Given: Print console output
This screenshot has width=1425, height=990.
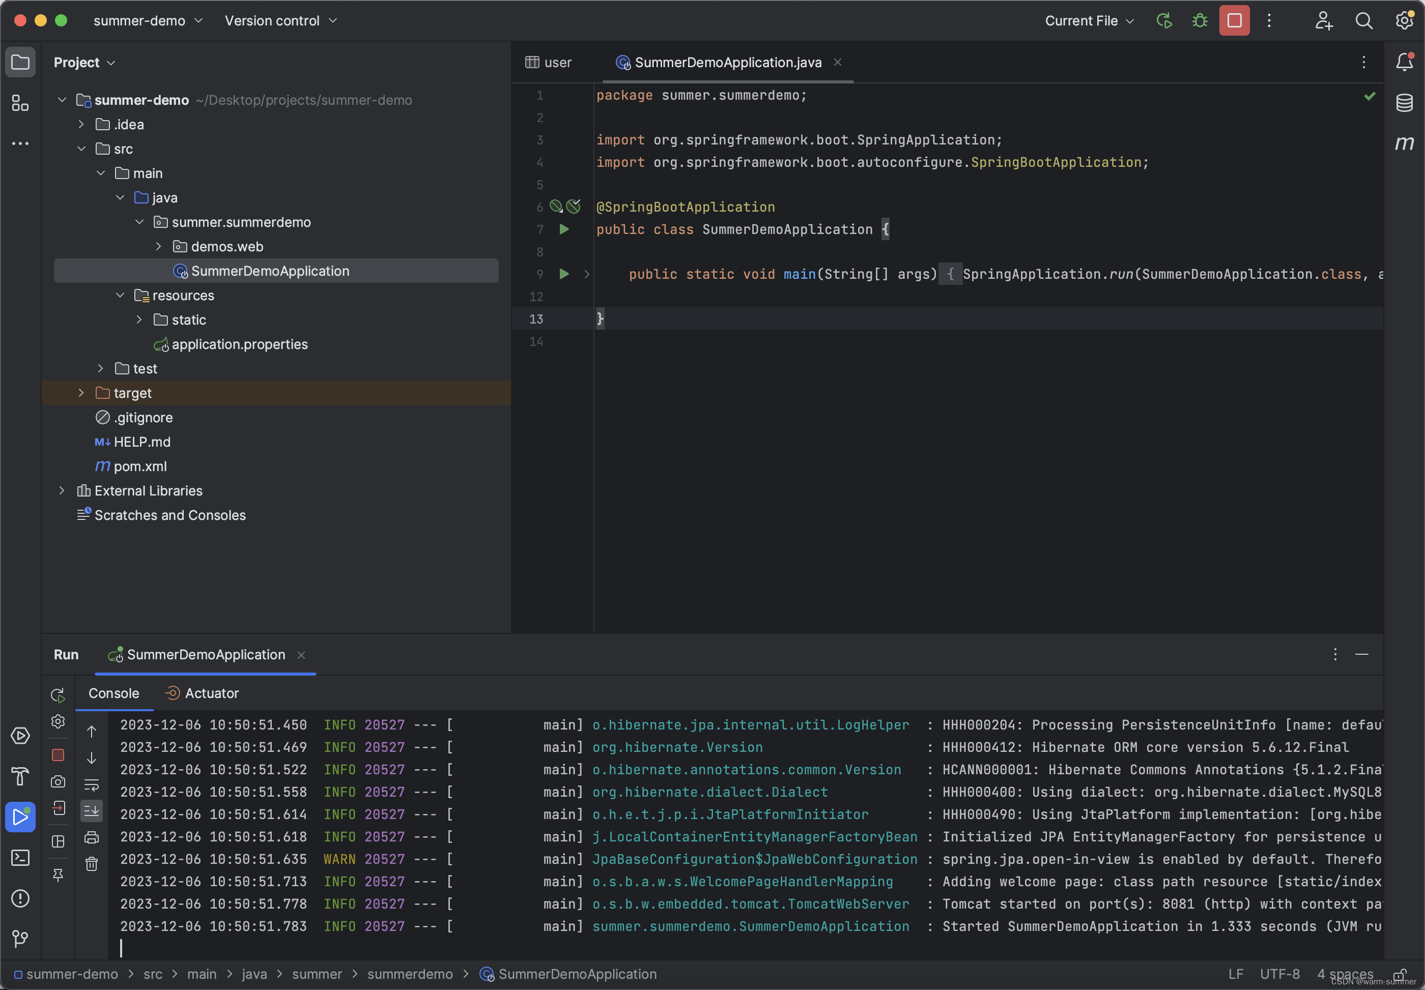Looking at the screenshot, I should click(x=91, y=837).
